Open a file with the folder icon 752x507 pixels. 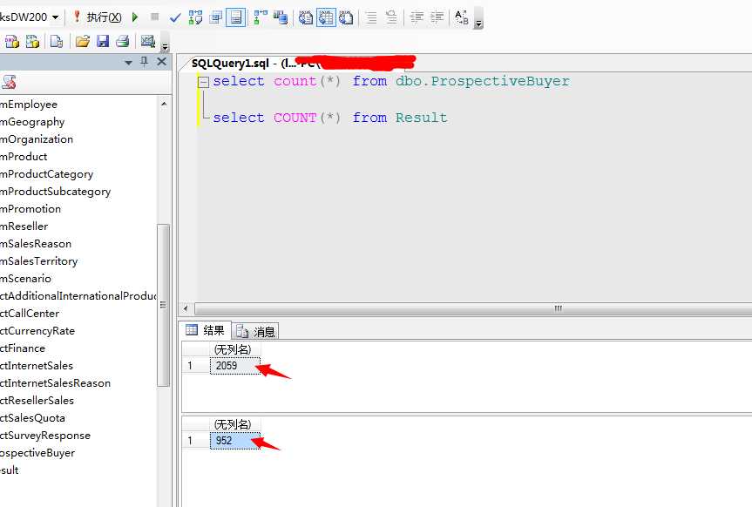(x=83, y=42)
